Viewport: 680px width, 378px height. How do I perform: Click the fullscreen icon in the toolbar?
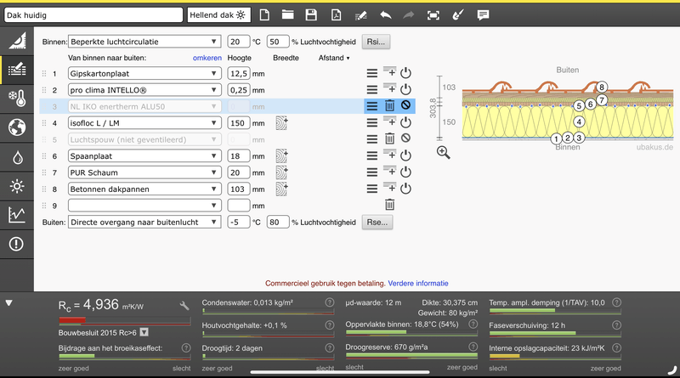coord(433,15)
